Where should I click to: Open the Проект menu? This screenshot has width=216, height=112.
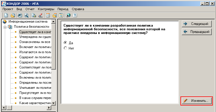8,9
